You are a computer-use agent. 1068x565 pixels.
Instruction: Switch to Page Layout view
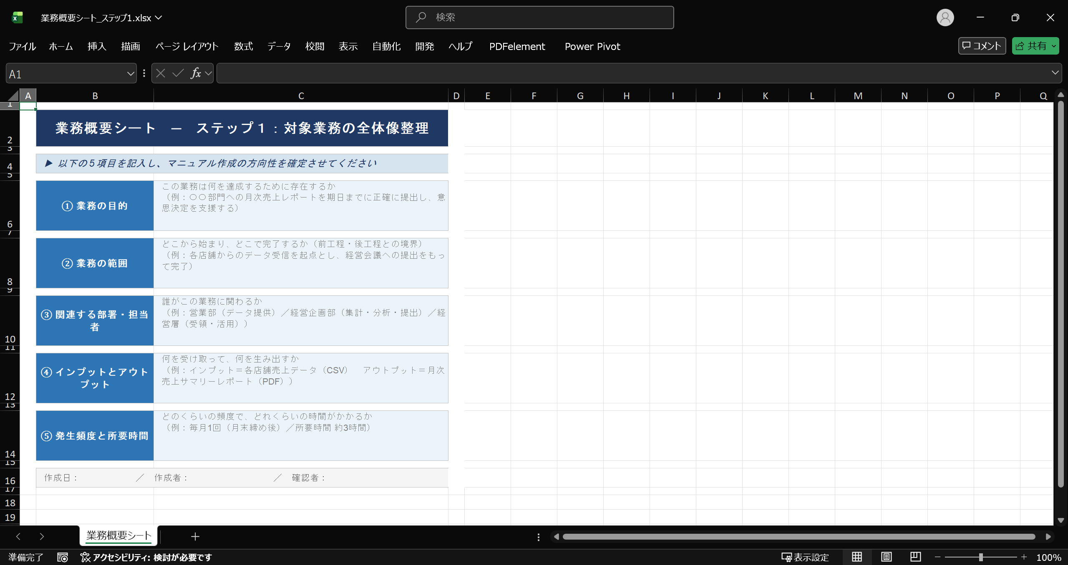click(886, 557)
